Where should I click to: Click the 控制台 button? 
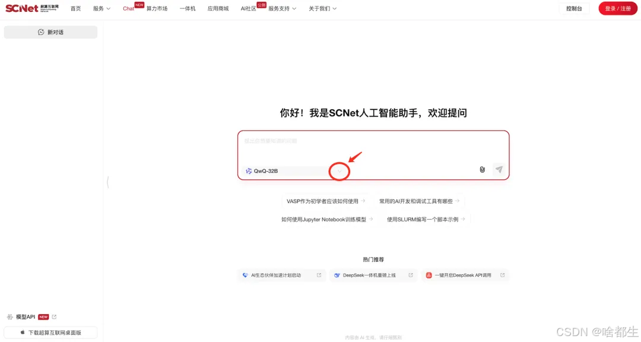point(574,8)
